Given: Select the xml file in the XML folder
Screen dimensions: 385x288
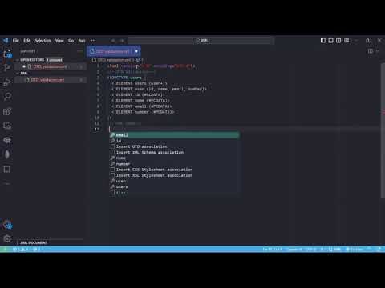Looking at the screenshot, I should (x=51, y=80).
